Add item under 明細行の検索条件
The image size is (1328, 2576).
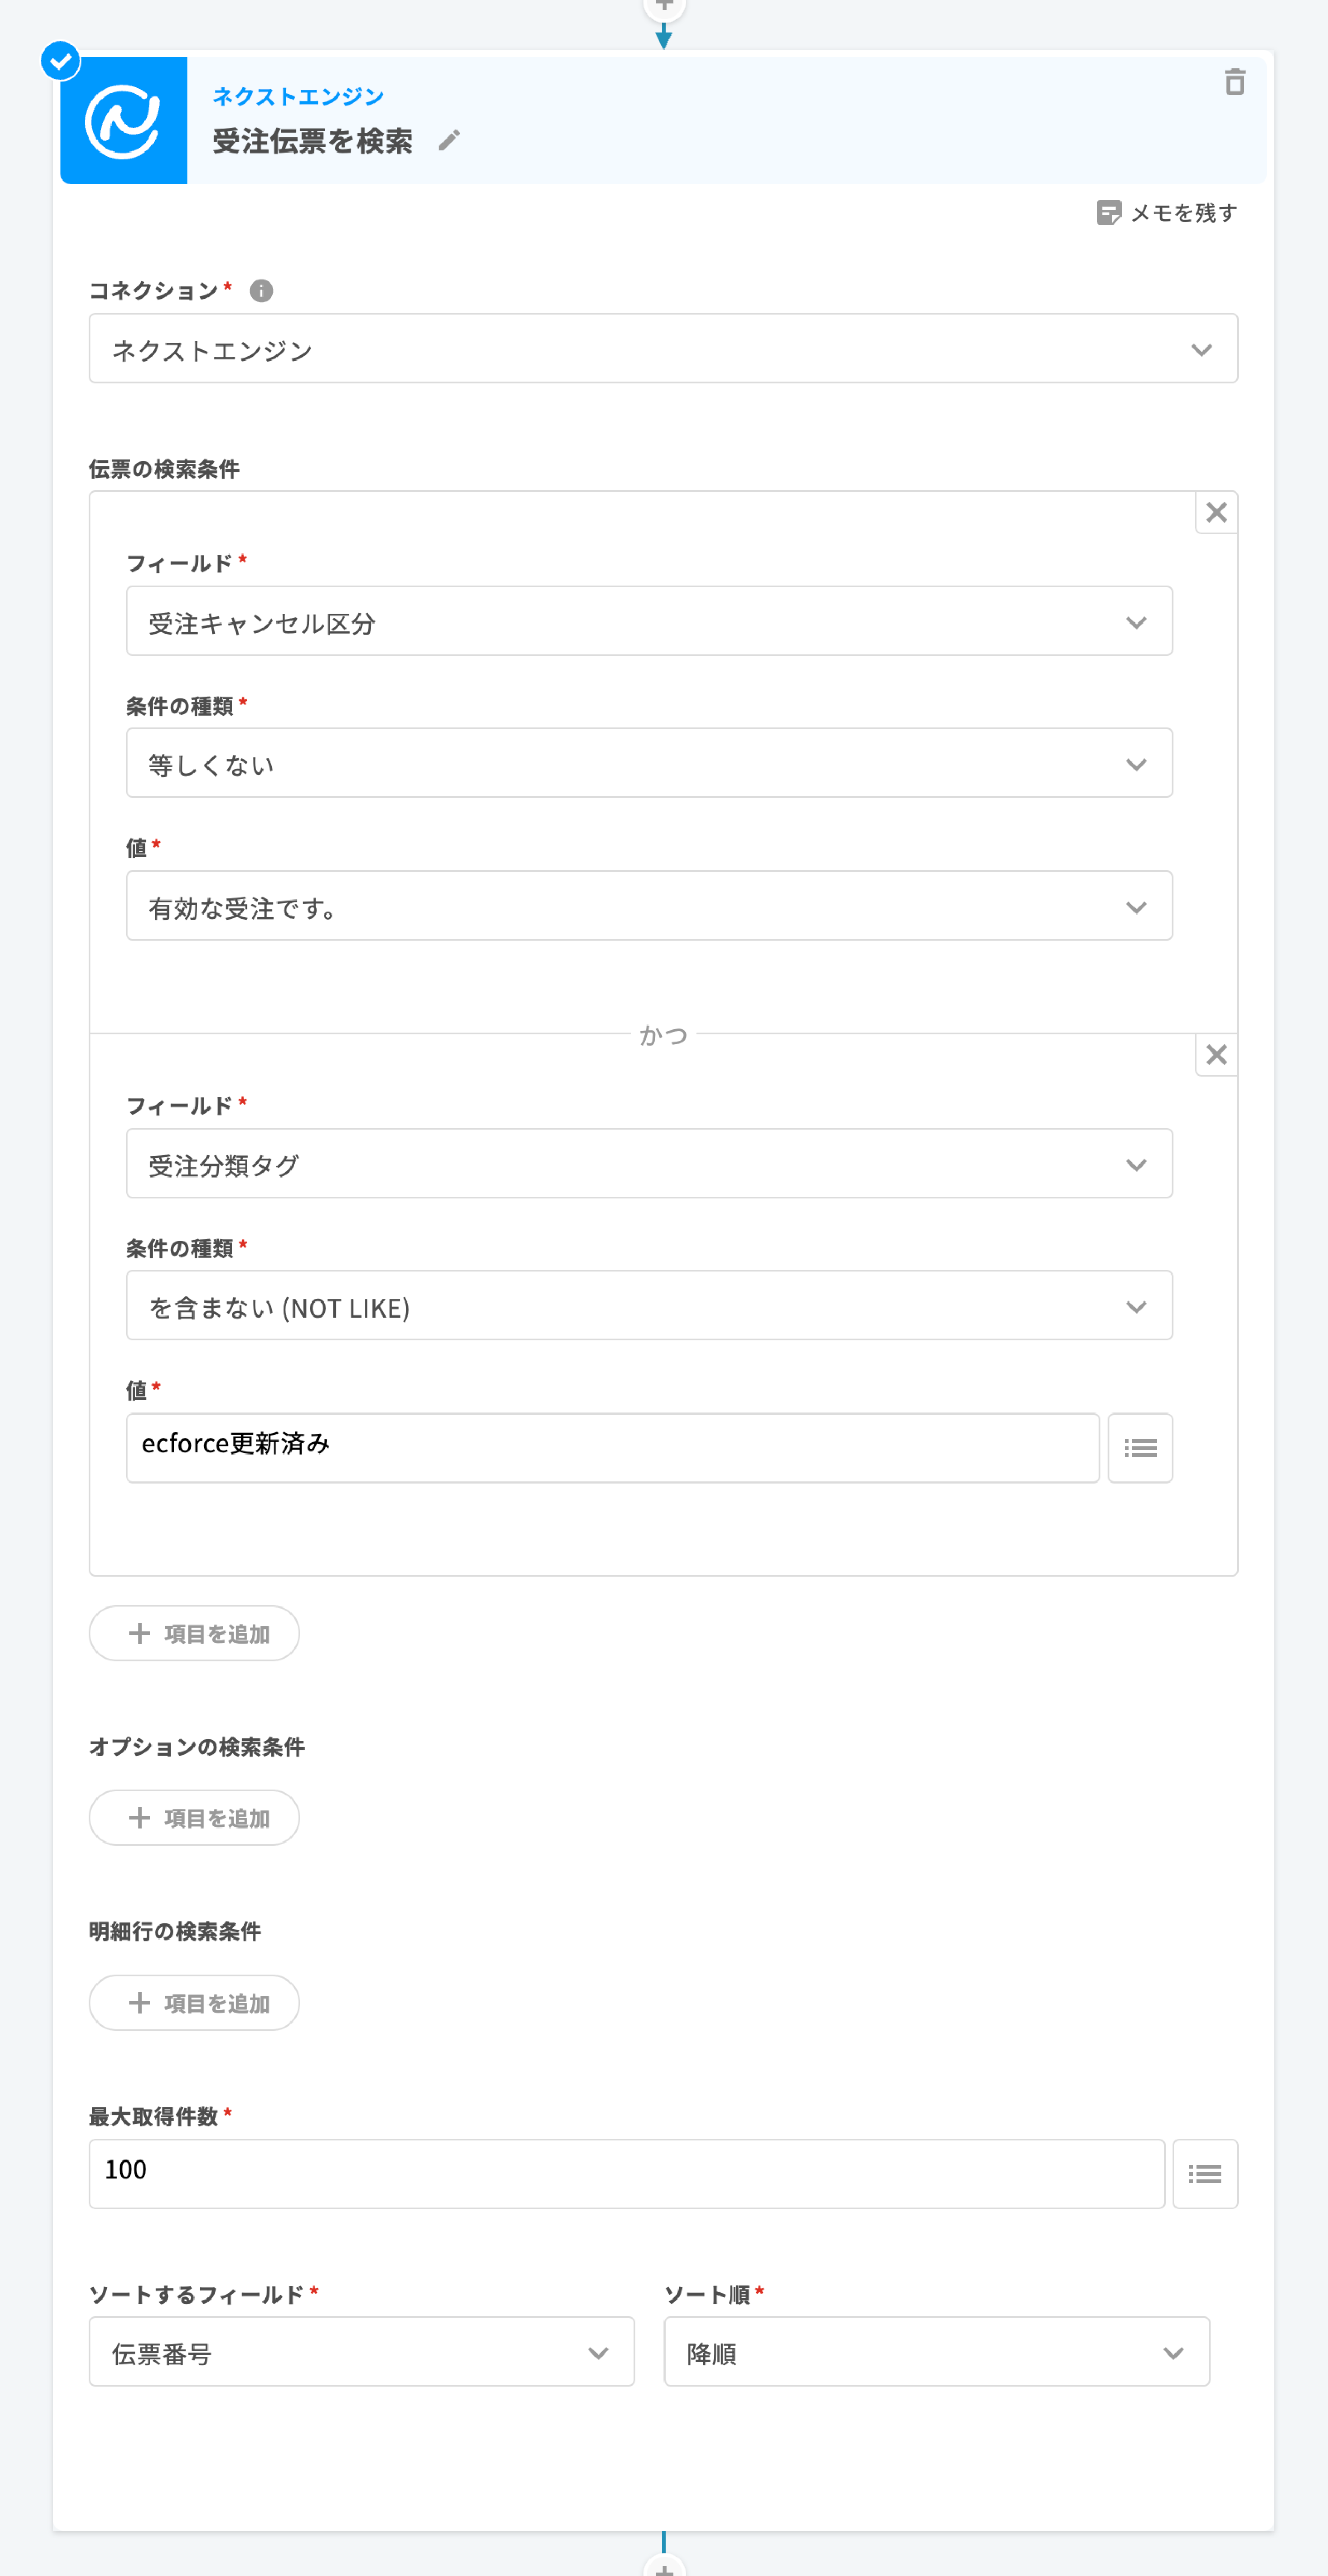(x=195, y=2003)
